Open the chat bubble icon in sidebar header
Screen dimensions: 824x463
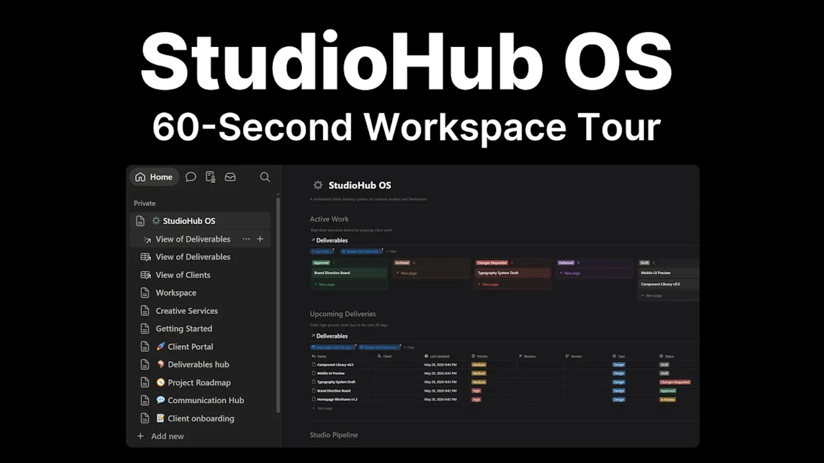coord(191,177)
